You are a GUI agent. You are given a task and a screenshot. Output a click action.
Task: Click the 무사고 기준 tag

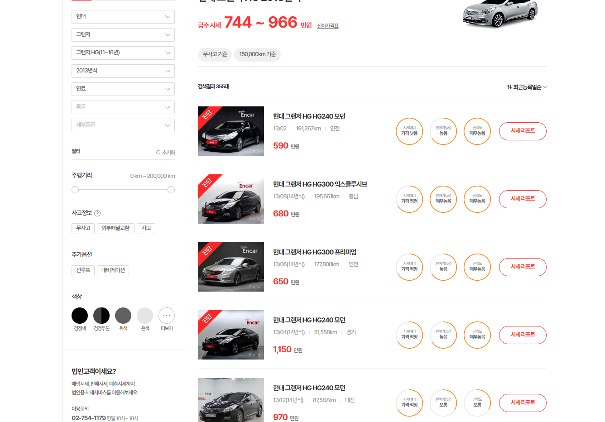click(x=215, y=54)
